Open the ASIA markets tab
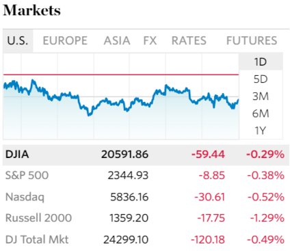290x251 pixels. tap(117, 41)
